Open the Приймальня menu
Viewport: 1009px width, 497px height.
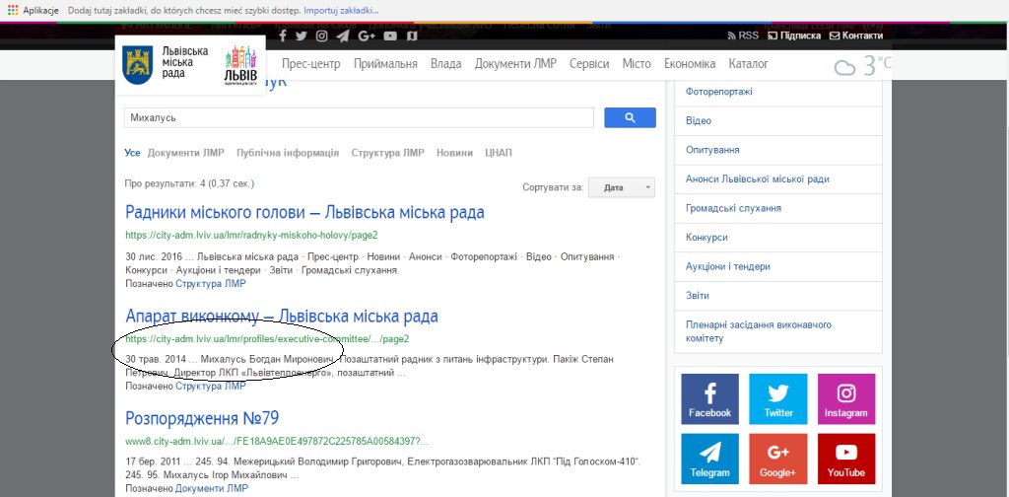(385, 64)
